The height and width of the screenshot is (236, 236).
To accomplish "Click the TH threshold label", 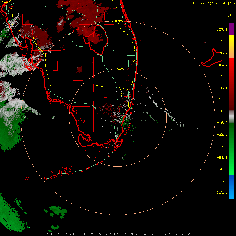I will (x=225, y=204).
